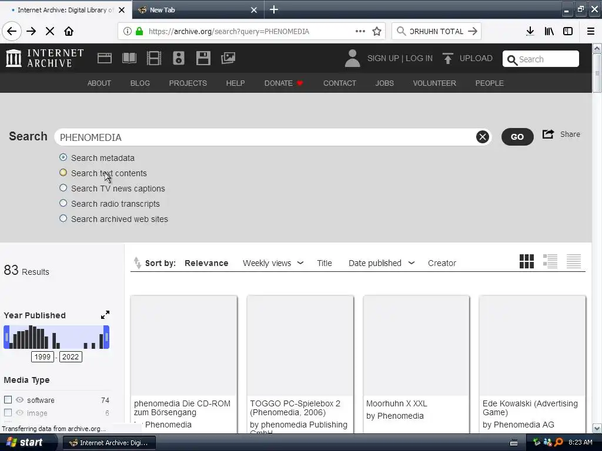Bookmark this page with star icon

[377, 31]
